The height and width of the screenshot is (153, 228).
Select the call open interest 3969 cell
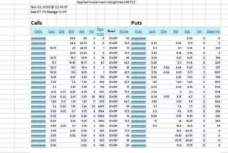pos(101,116)
